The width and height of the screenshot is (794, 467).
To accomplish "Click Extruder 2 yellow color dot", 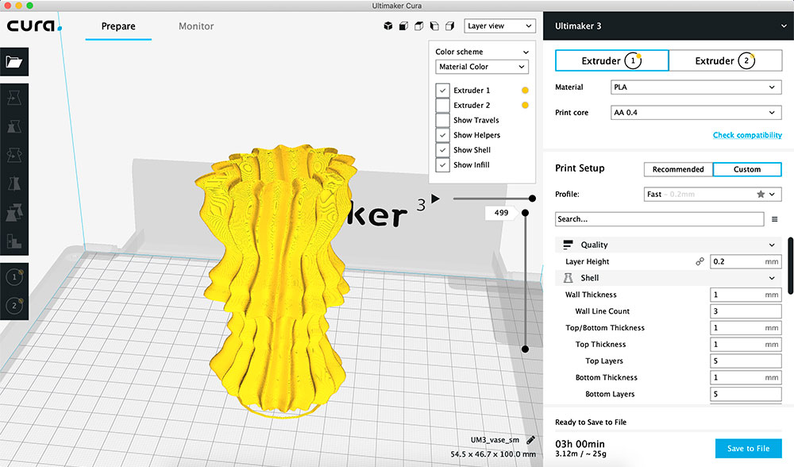I will point(525,106).
